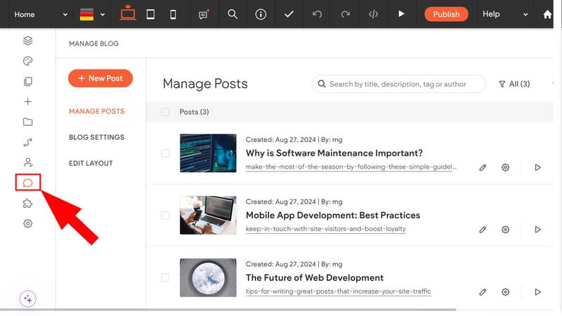The image size is (562, 316).
Task: Click the AI sparkle assistant button
Action: tap(27, 298)
